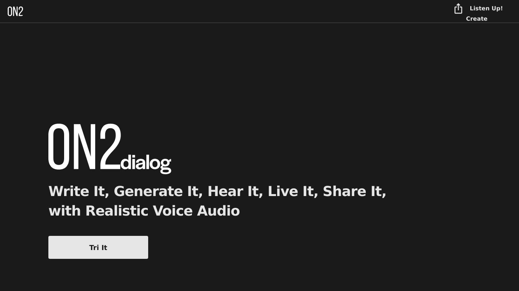The height and width of the screenshot is (291, 519).
Task: Click the ON2 logo in the header
Action: (x=15, y=11)
